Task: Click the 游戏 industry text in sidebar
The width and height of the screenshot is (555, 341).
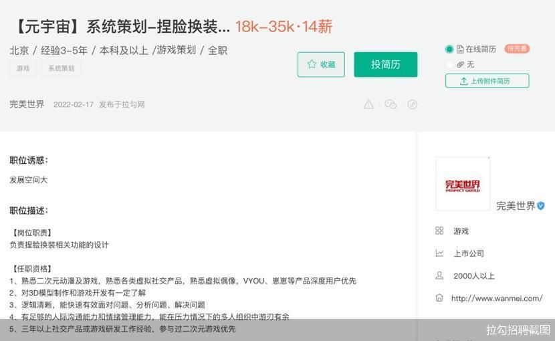Action: 461,231
